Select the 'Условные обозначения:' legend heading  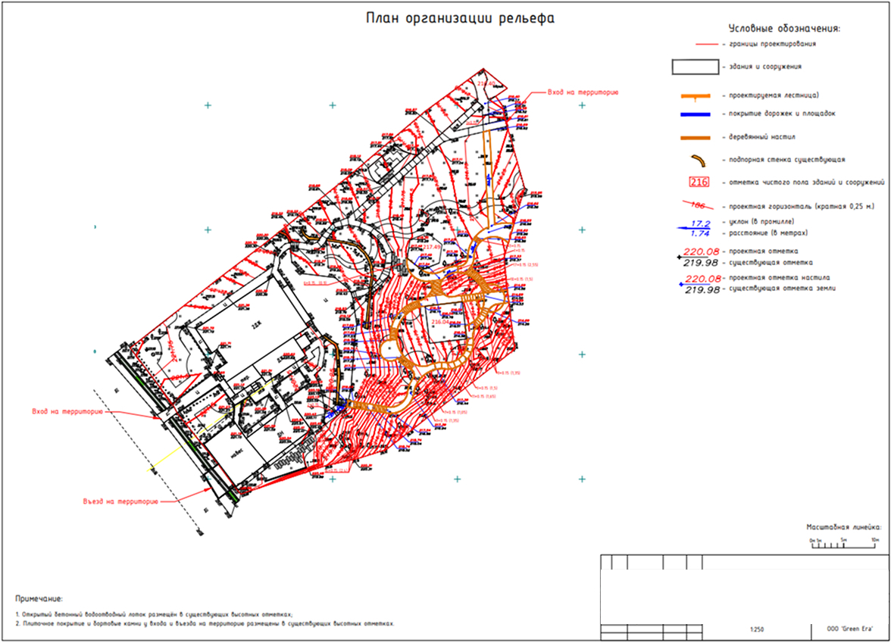point(784,29)
